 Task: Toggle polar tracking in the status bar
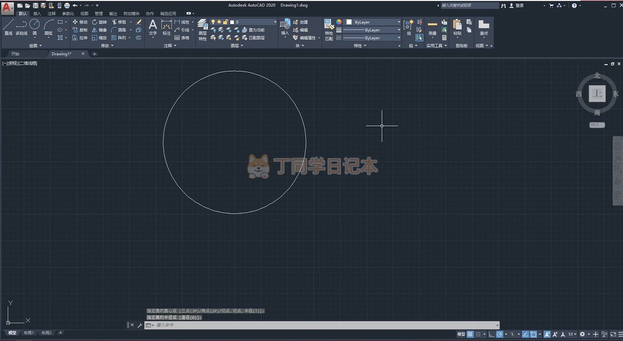(500, 334)
